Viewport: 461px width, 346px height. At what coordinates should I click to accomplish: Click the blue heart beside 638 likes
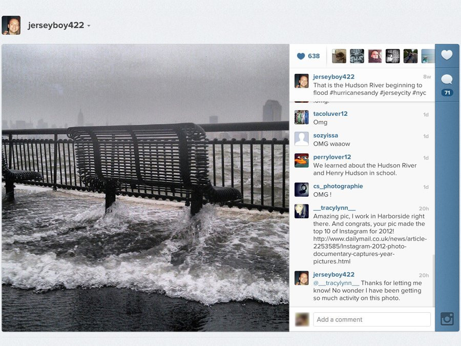pos(301,56)
